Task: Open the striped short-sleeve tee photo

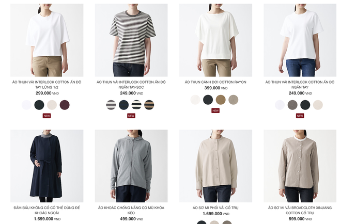Action: tap(131, 40)
